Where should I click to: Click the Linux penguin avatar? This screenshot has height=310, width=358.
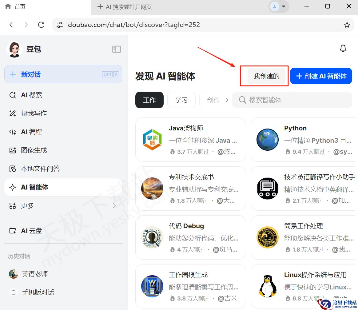tap(268, 286)
